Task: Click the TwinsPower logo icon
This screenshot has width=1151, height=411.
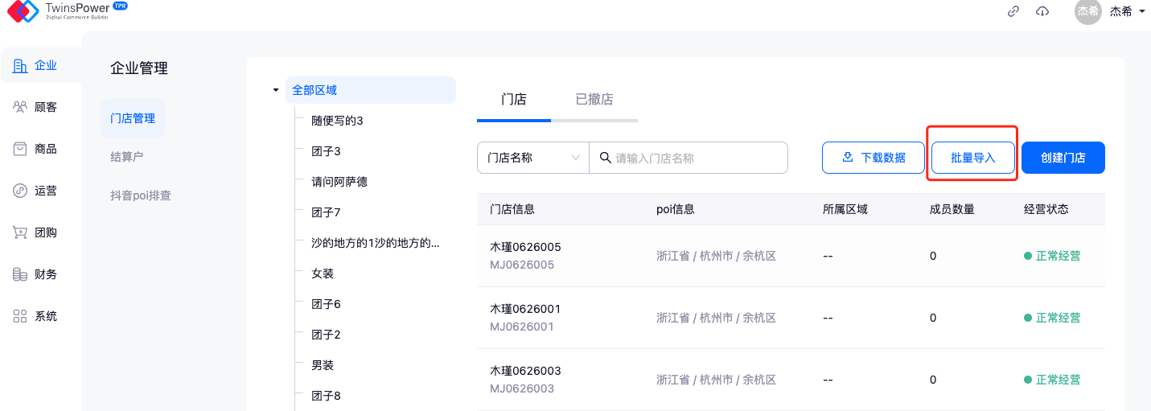Action: click(x=23, y=10)
